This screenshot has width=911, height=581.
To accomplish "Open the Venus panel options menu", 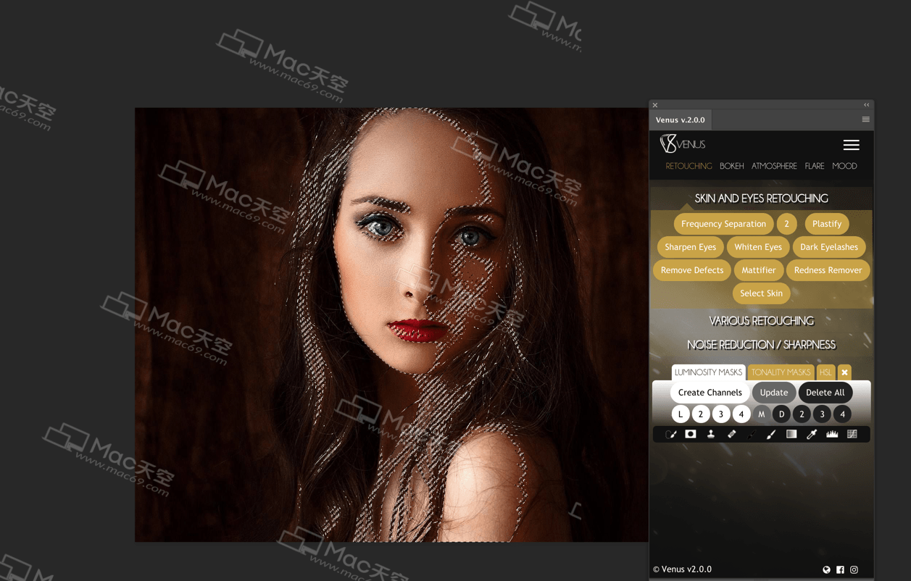I will (865, 119).
